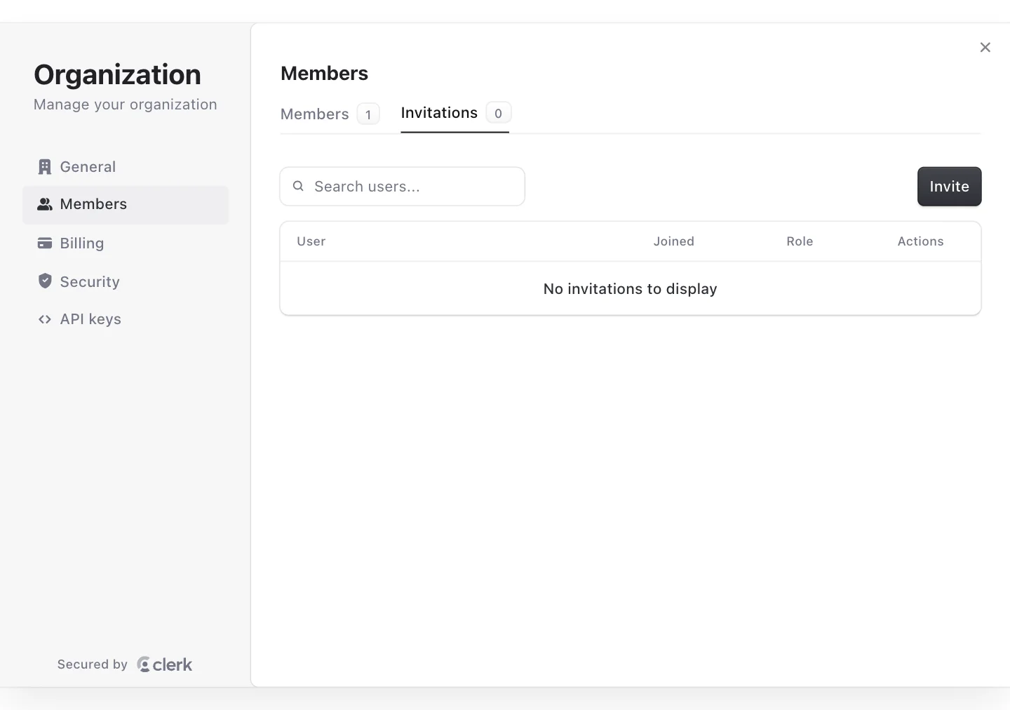Click the Billing credit card icon
The height and width of the screenshot is (710, 1010).
click(x=45, y=243)
